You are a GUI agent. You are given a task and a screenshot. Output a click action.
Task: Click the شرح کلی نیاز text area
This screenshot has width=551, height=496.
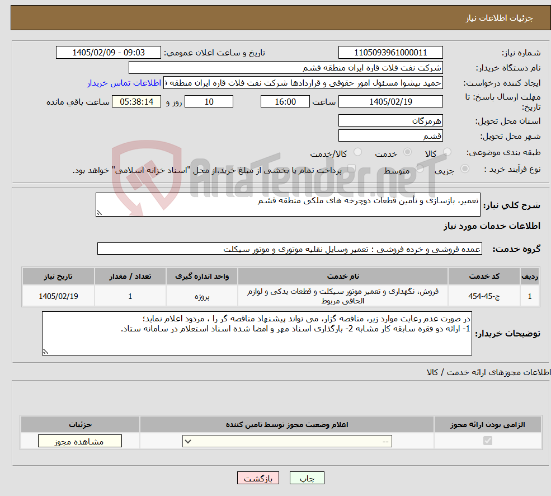[288, 204]
